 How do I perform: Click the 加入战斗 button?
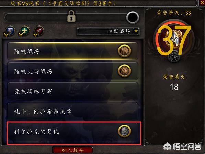(x=73, y=150)
